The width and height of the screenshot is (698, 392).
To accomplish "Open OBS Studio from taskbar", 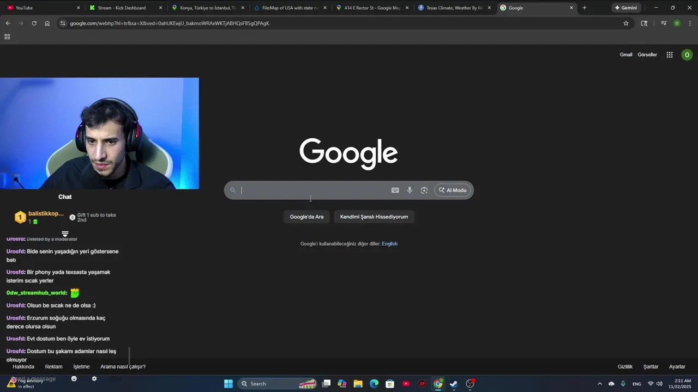I will 470,384.
